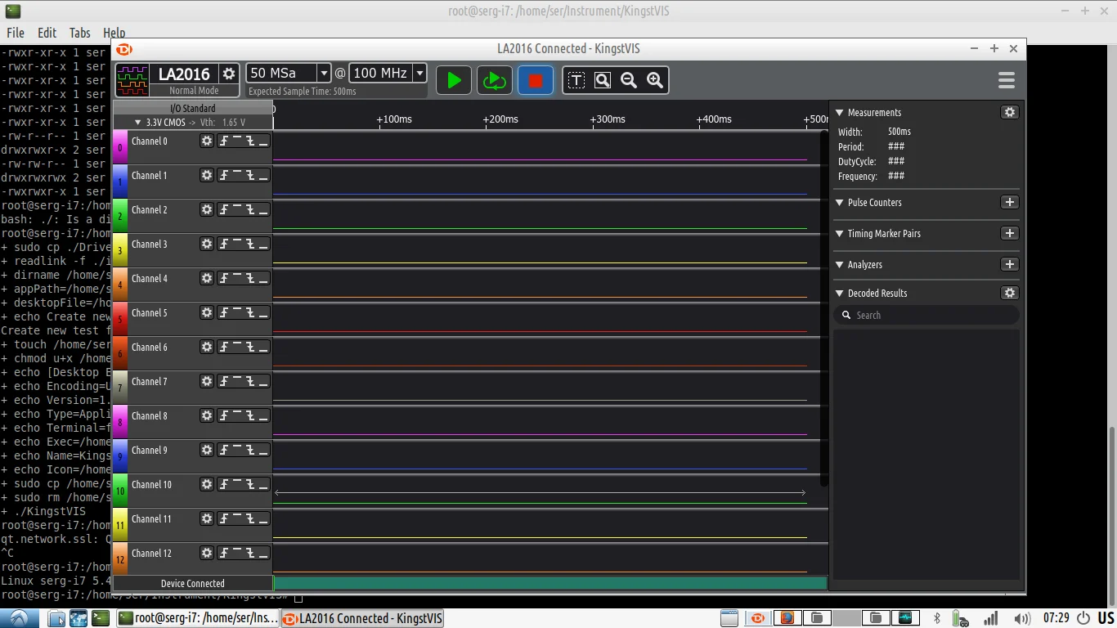Collapse the Analyzers section
1117x628 pixels.
[x=839, y=264]
